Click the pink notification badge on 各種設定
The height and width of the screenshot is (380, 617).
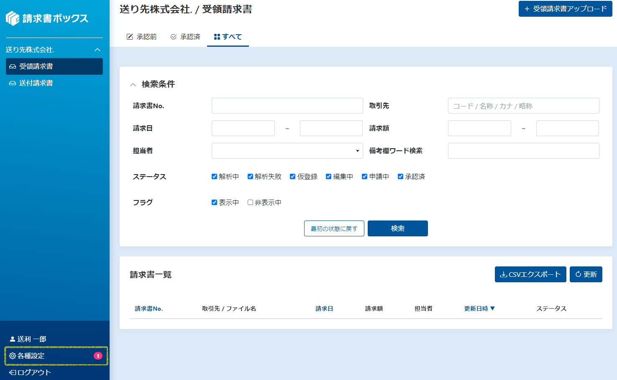click(x=98, y=356)
